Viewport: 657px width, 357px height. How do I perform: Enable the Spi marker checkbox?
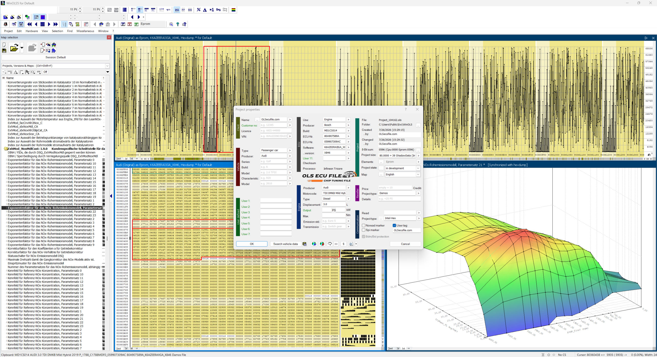pos(364,230)
